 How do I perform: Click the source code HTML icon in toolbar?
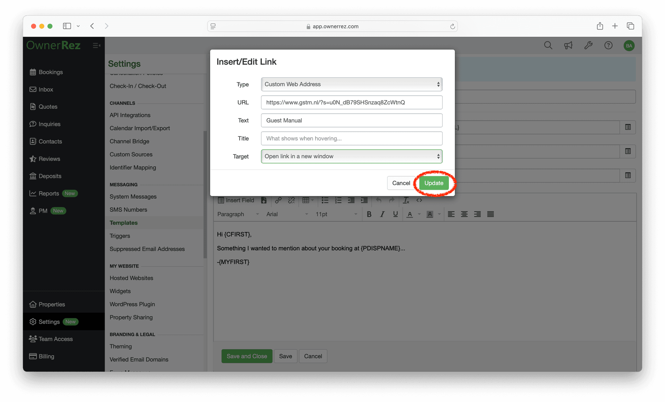point(419,200)
